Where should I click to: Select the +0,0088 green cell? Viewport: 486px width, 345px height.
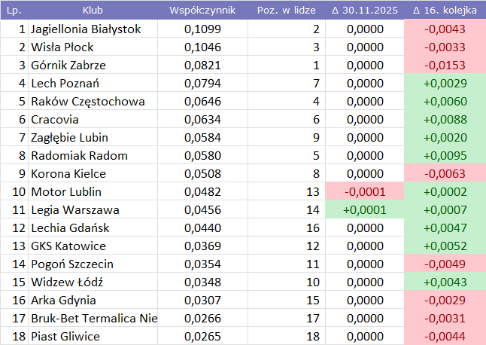coord(445,120)
